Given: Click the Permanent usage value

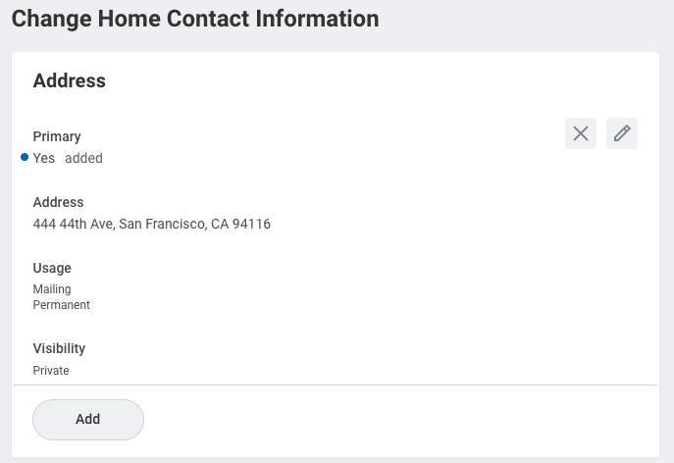Looking at the screenshot, I should 61,305.
